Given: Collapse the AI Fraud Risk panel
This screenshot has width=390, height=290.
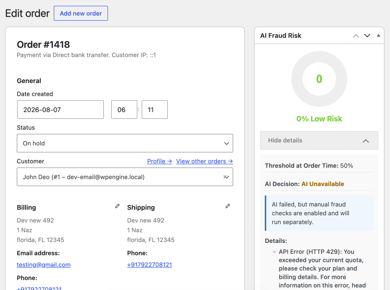Looking at the screenshot, I should [378, 35].
